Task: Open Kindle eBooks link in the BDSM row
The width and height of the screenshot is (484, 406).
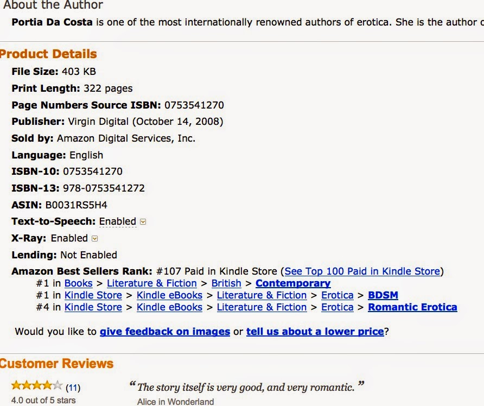Action: [x=169, y=295]
